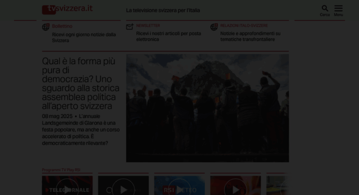
Task: Open the Bollettino link
Action: pyautogui.click(x=62, y=26)
